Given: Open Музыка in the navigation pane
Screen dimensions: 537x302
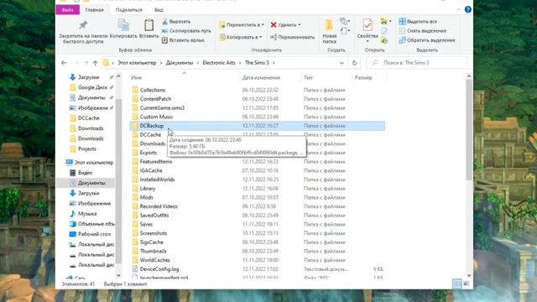Looking at the screenshot, I should (87, 214).
